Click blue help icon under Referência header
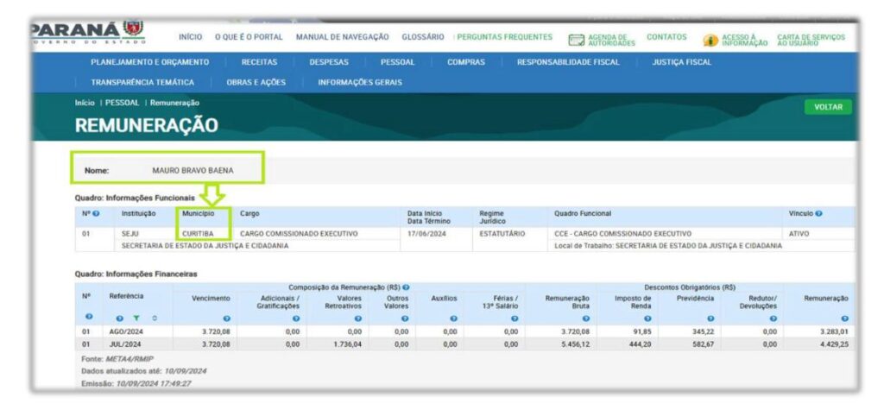Image resolution: width=884 pixels, height=410 pixels. [119, 319]
